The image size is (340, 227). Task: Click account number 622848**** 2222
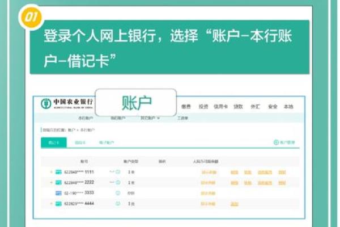[x=79, y=183]
